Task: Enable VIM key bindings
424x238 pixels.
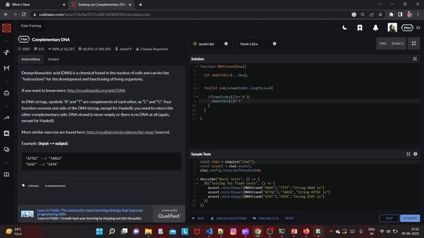Action: (x=382, y=44)
